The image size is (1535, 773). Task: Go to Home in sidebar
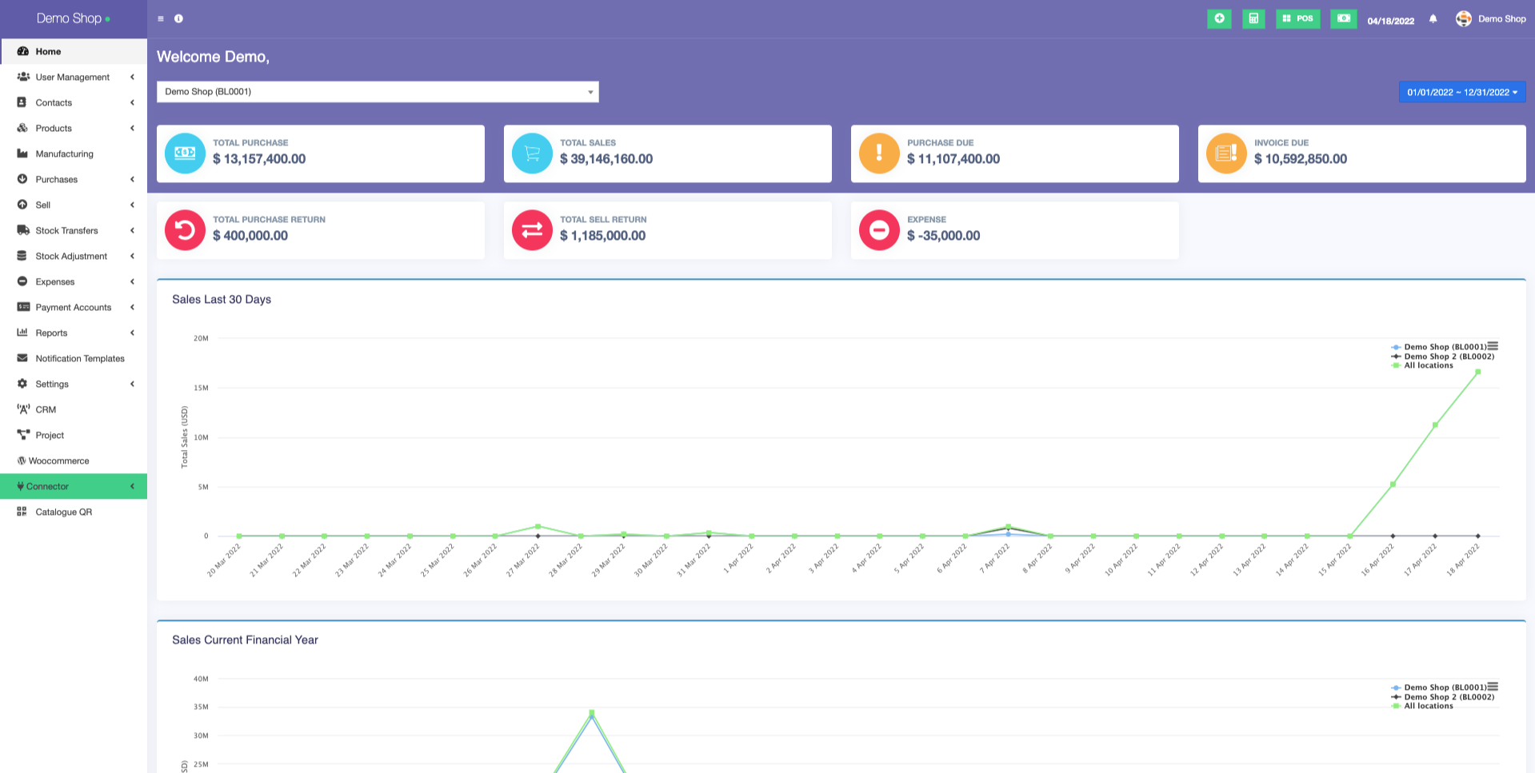tap(74, 51)
